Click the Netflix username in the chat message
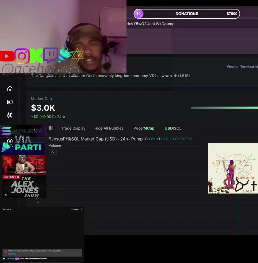 coord(10,259)
